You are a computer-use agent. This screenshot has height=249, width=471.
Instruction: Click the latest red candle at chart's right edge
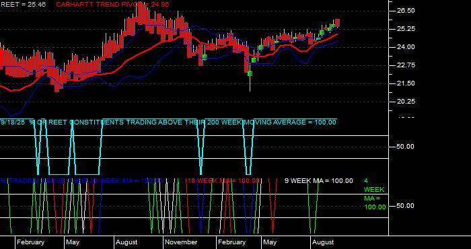(337, 22)
